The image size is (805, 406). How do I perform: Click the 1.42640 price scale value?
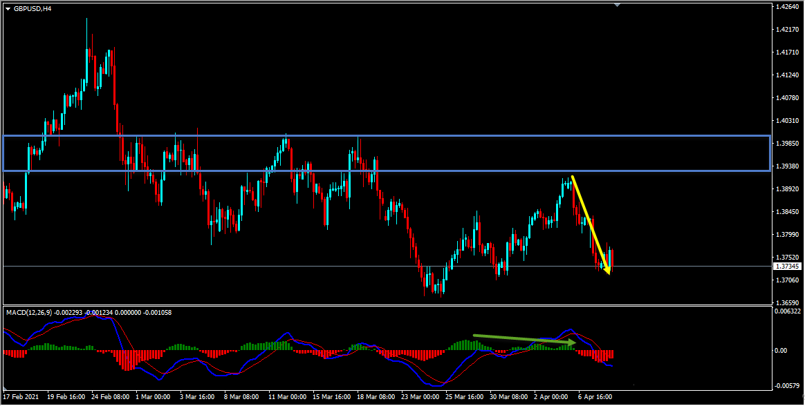(787, 7)
